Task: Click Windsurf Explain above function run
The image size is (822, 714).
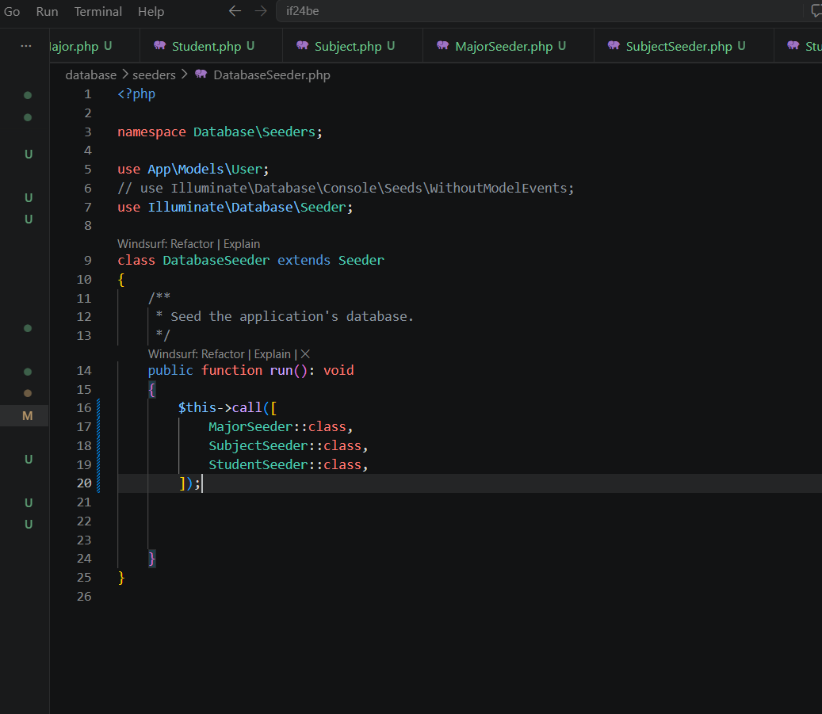Action: 272,354
